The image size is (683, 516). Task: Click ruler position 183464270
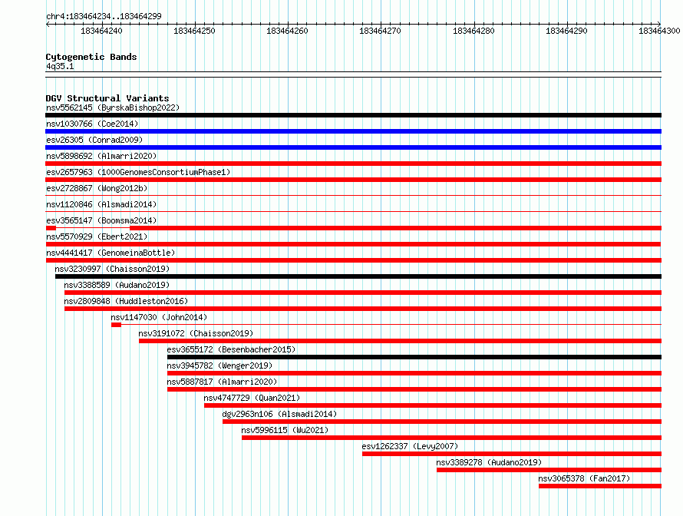pyautogui.click(x=380, y=31)
